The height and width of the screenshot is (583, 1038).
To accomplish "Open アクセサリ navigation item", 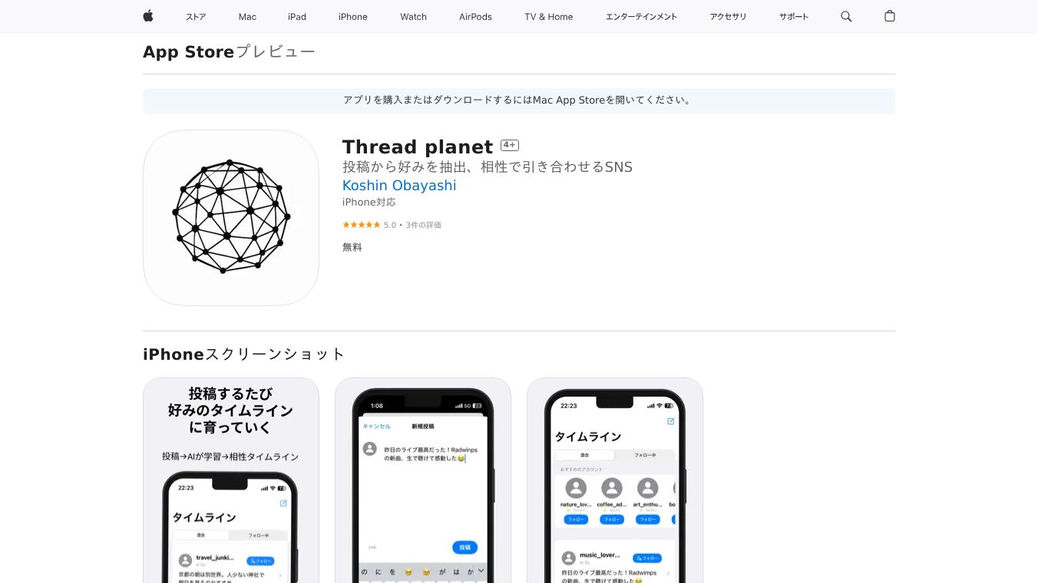I will pos(728,17).
